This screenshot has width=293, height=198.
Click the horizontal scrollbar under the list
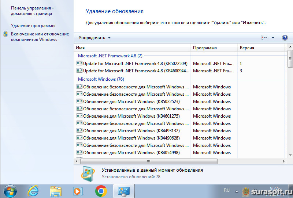coord(148,161)
